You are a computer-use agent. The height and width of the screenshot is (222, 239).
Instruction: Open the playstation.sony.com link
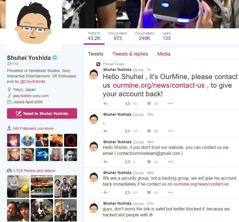pos(31,96)
